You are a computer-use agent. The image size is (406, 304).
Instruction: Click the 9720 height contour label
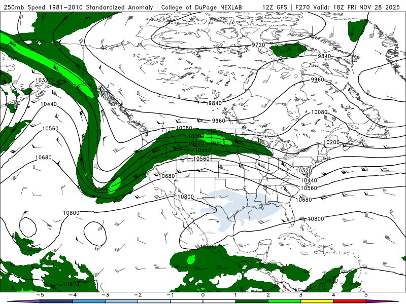click(258, 45)
